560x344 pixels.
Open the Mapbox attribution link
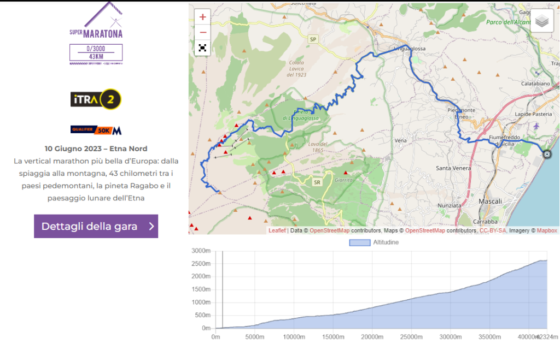[x=547, y=230]
